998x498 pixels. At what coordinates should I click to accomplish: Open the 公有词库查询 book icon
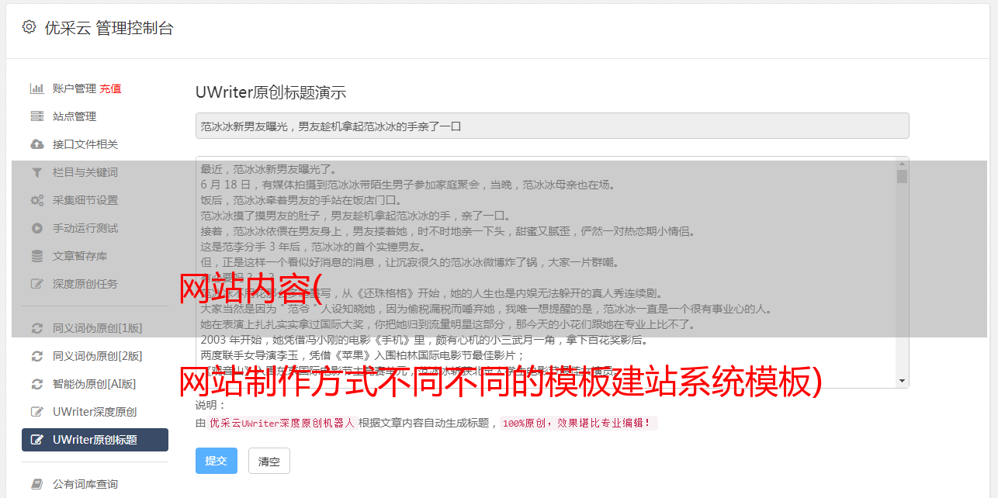coord(36,484)
